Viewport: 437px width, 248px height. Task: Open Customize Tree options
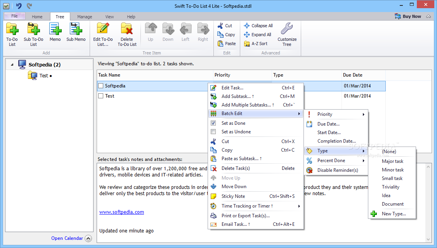coord(287,35)
